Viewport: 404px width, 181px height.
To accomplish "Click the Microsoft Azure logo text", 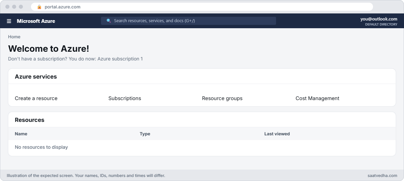I will pos(36,21).
